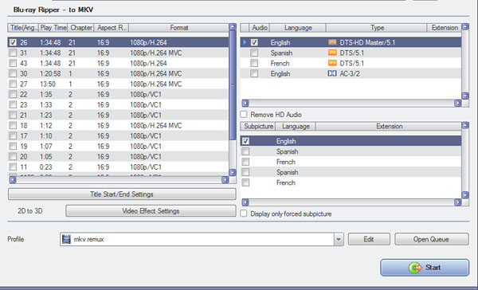Check title 31 checkbox
The width and height of the screenshot is (478, 290).
click(x=13, y=53)
